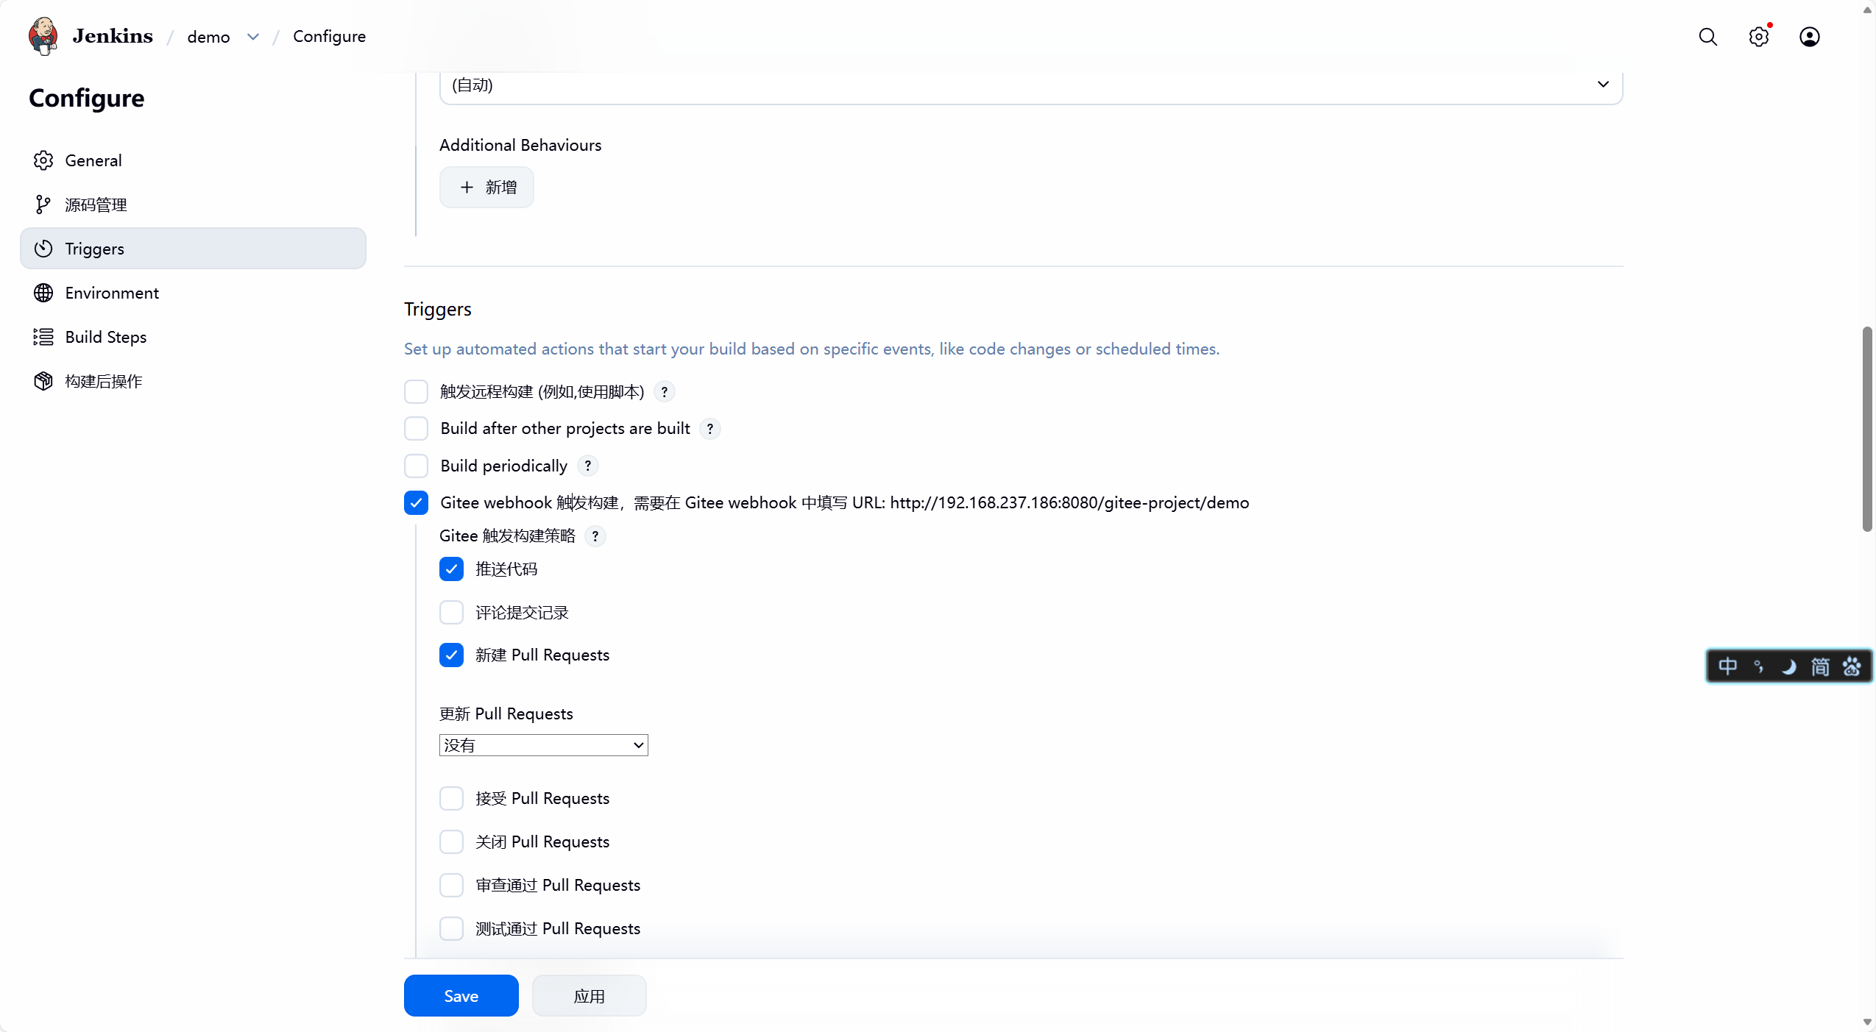Go to Build Steps section
1876x1032 pixels.
(105, 337)
